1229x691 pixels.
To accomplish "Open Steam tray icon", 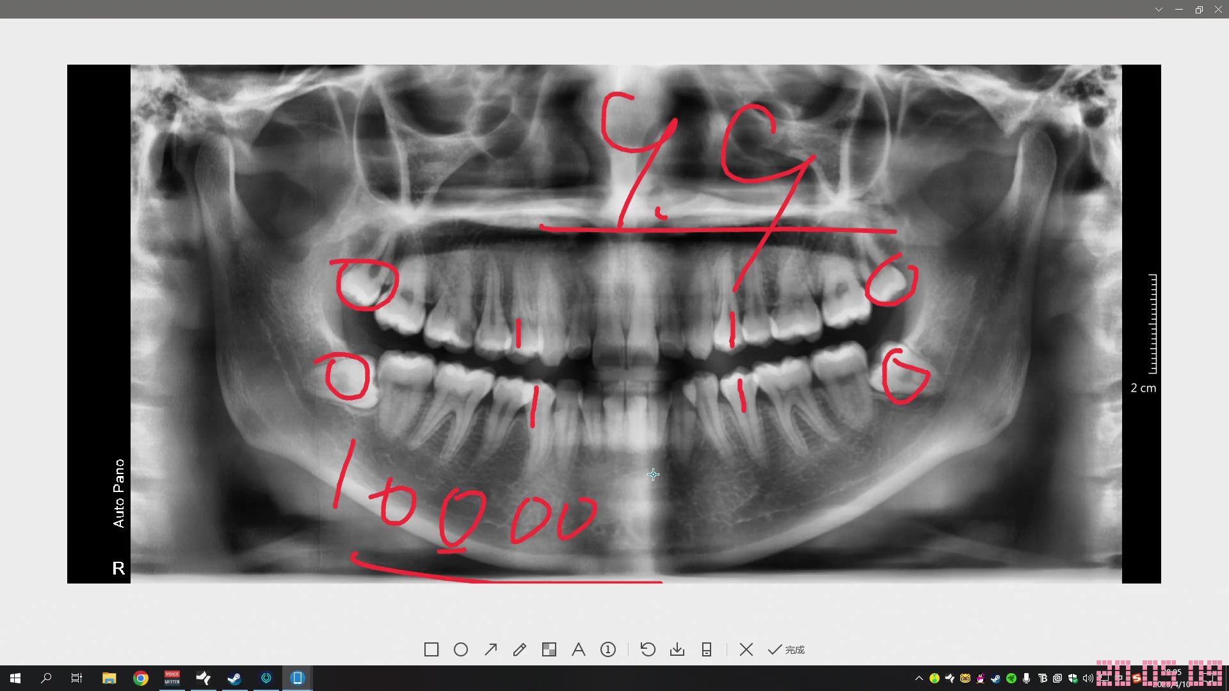I will pos(996,678).
